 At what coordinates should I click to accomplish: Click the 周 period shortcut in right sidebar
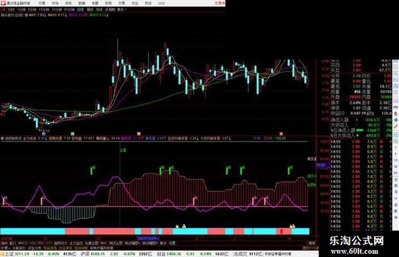click(396, 186)
